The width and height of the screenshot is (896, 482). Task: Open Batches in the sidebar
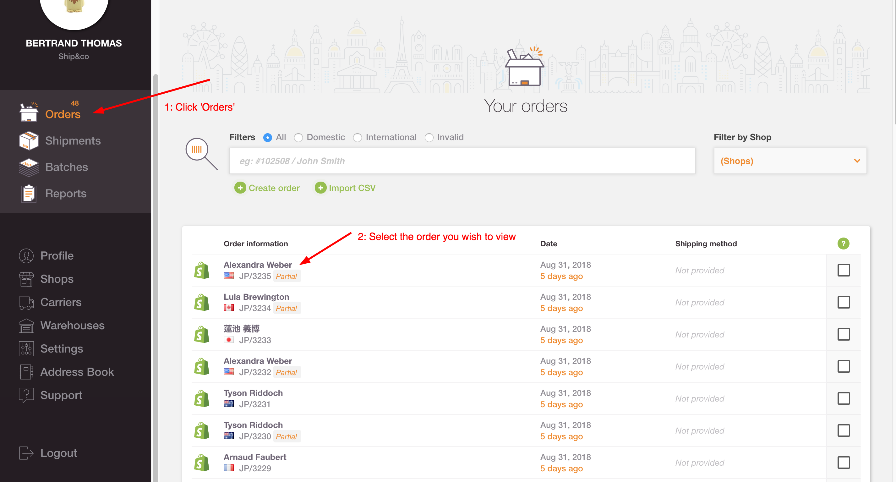(66, 167)
